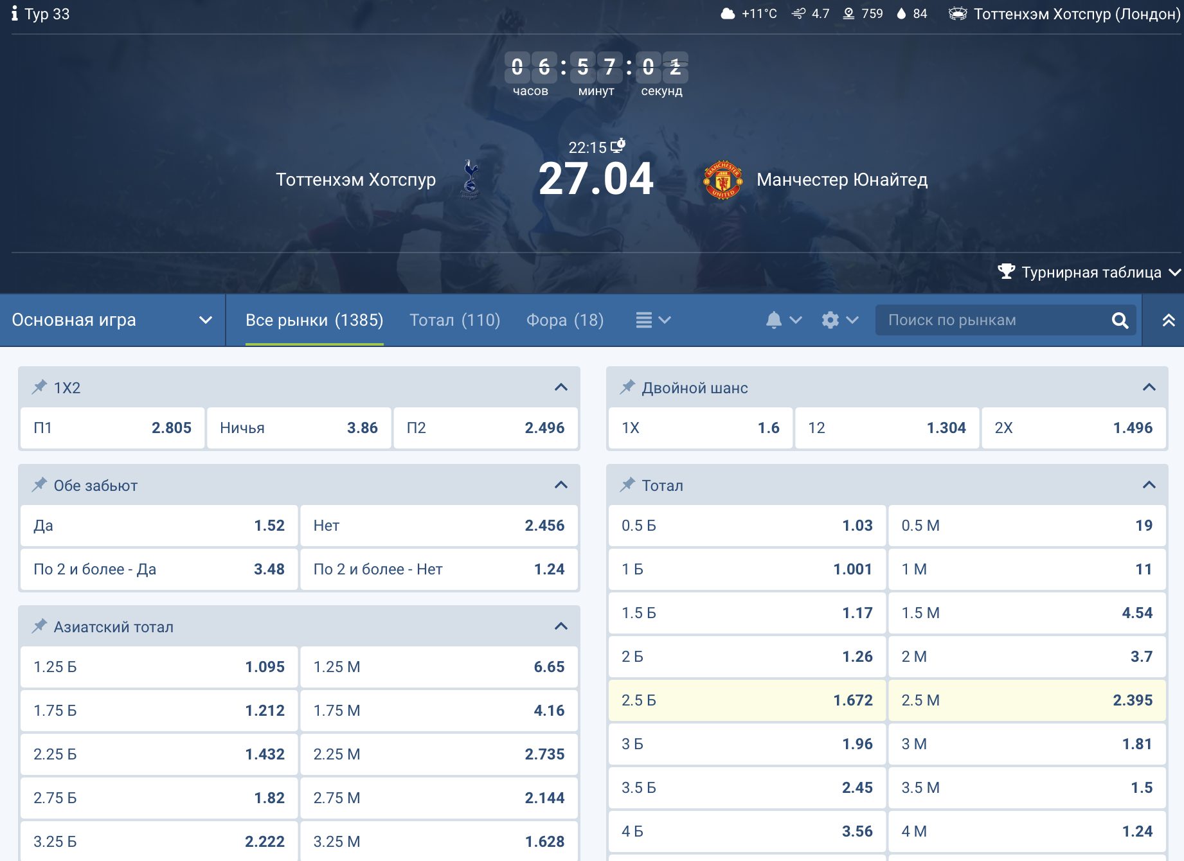Image resolution: width=1184 pixels, height=861 pixels.
Task: Pin the Азиатский тотал market
Action: 40,626
